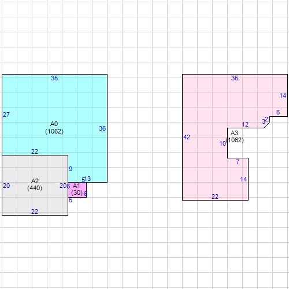Viewport: 289px width, 289px height.
Task: Click the 6 dimension on A1's right edge
Action: click(86, 194)
